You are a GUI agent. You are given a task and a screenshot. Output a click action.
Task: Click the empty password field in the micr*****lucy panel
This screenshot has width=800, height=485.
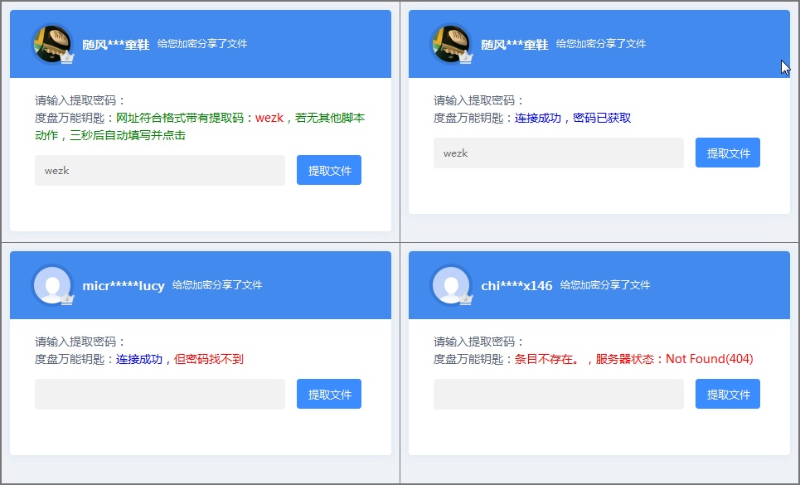(x=160, y=395)
